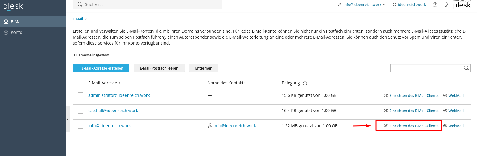Screen dimensions: 477x156
Task: Click Plesk logo in sidebar header
Action: coord(13,7)
